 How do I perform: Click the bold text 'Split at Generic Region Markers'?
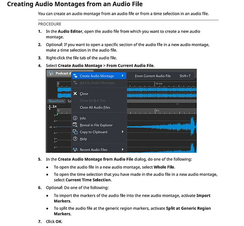coord(132,211)
